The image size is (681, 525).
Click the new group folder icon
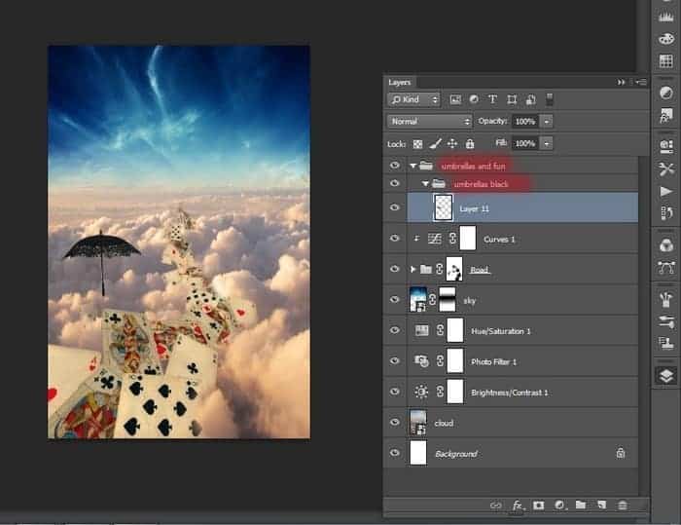tap(581, 506)
